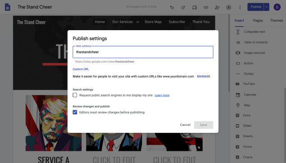Click the 'SERVICE A' heading text
This screenshot has width=286, height=163.
(54, 159)
